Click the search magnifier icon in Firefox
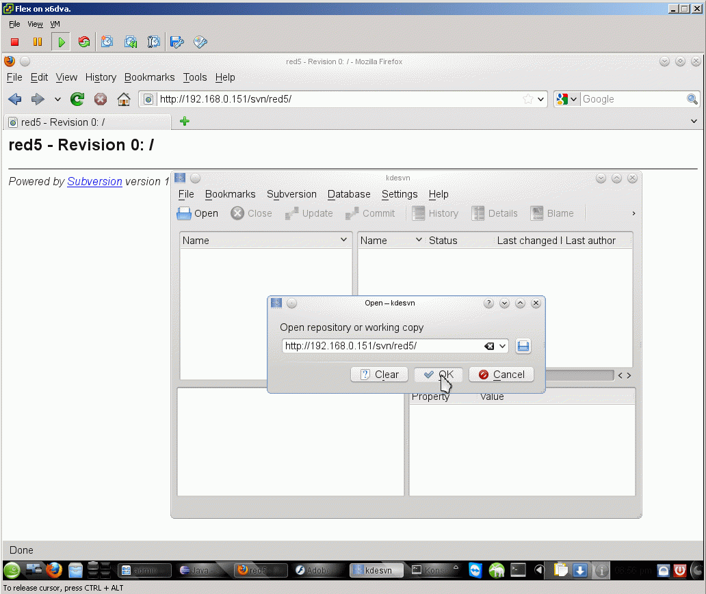 coord(692,99)
